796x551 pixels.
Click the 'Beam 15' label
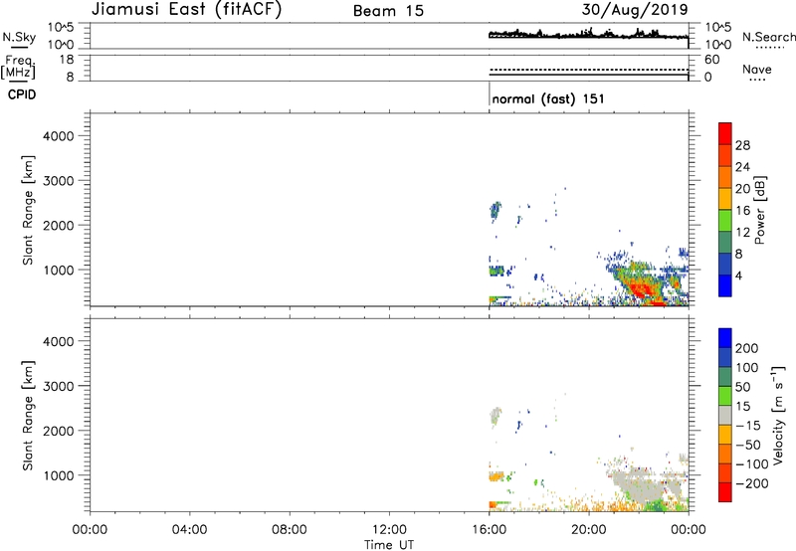click(x=388, y=11)
